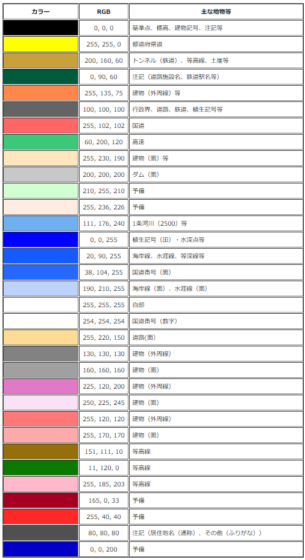Select the 国道番号（数字） description cell
Viewport: 305px width, 560px height.
216,321
